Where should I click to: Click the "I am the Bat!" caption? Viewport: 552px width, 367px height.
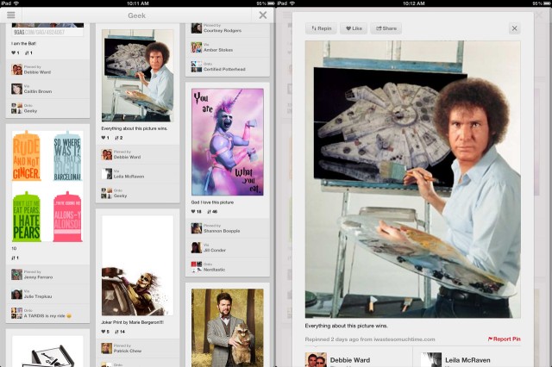[x=23, y=44]
